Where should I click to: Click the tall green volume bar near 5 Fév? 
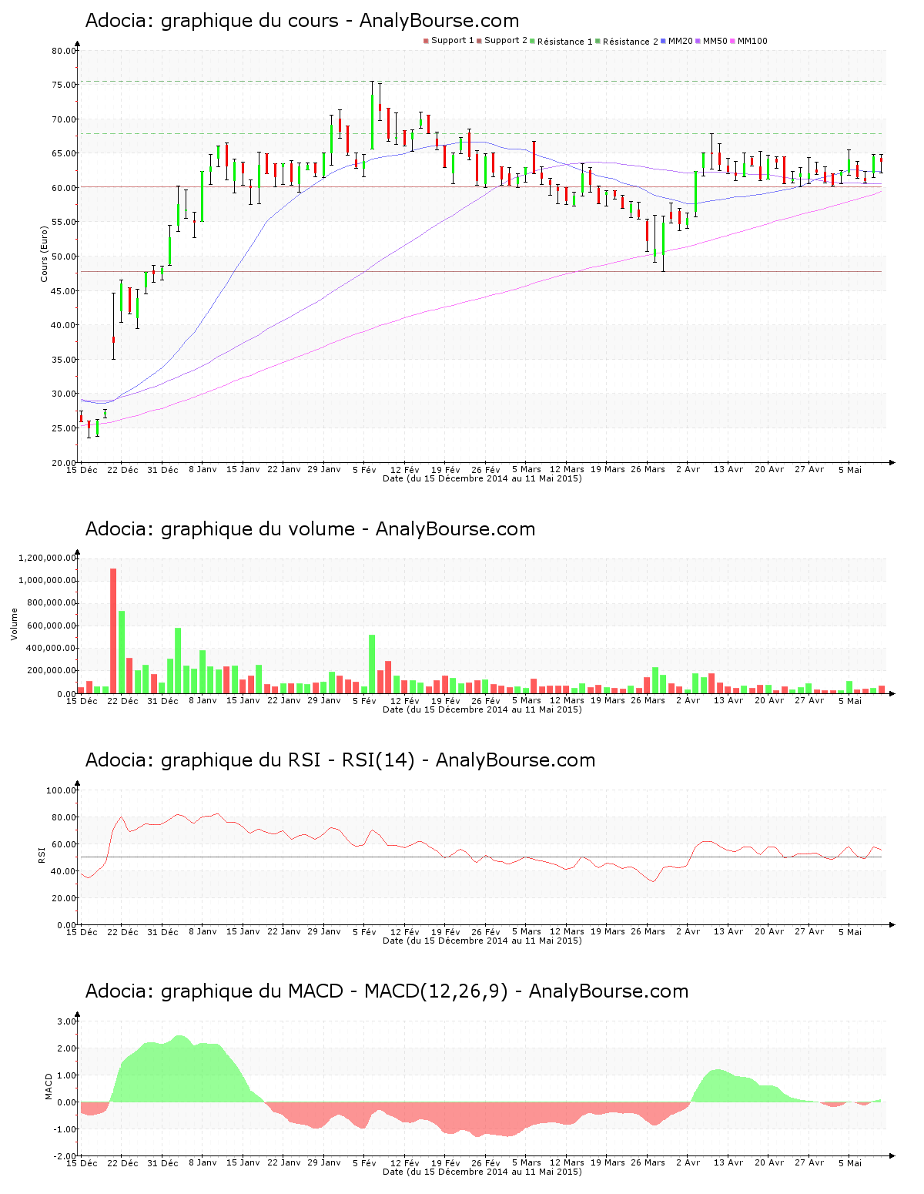[372, 664]
